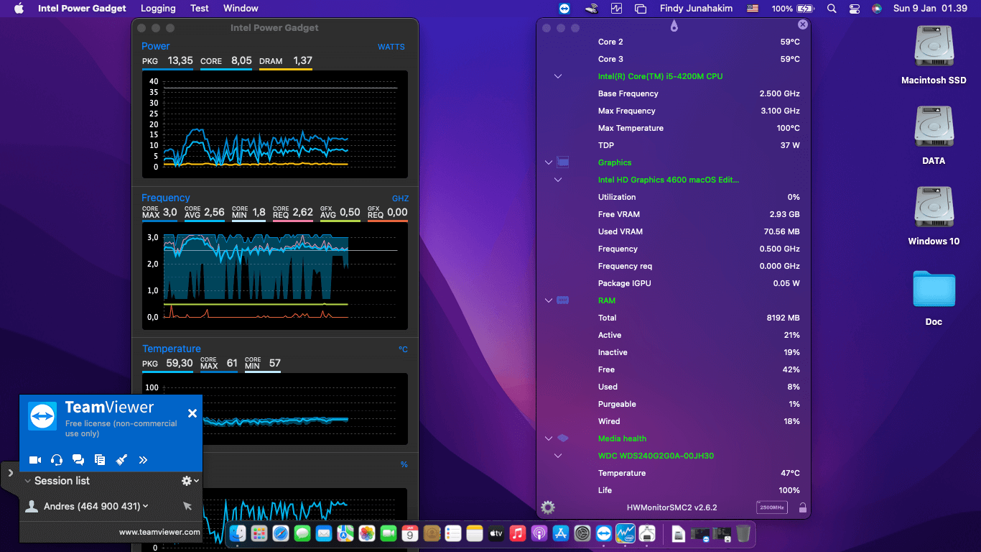Click the TeamViewer whiteboard brush icon
The width and height of the screenshot is (981, 552).
tap(121, 460)
